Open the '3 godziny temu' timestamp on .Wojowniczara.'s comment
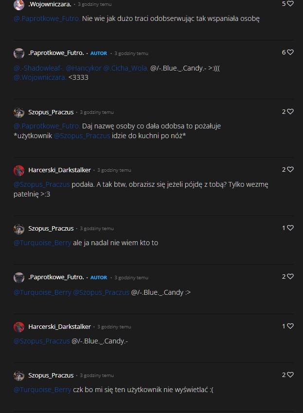This screenshot has height=413, width=303. point(94,4)
